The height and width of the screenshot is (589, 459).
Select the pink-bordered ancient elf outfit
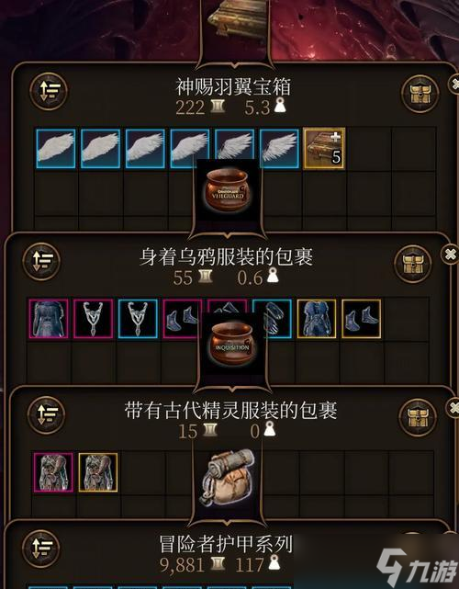tap(53, 472)
